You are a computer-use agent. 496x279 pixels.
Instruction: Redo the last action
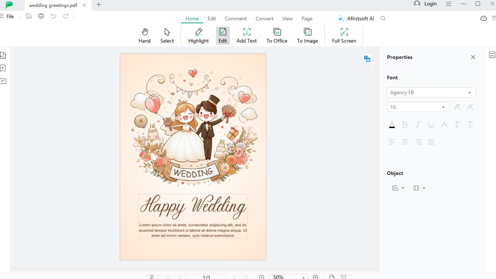click(x=66, y=16)
